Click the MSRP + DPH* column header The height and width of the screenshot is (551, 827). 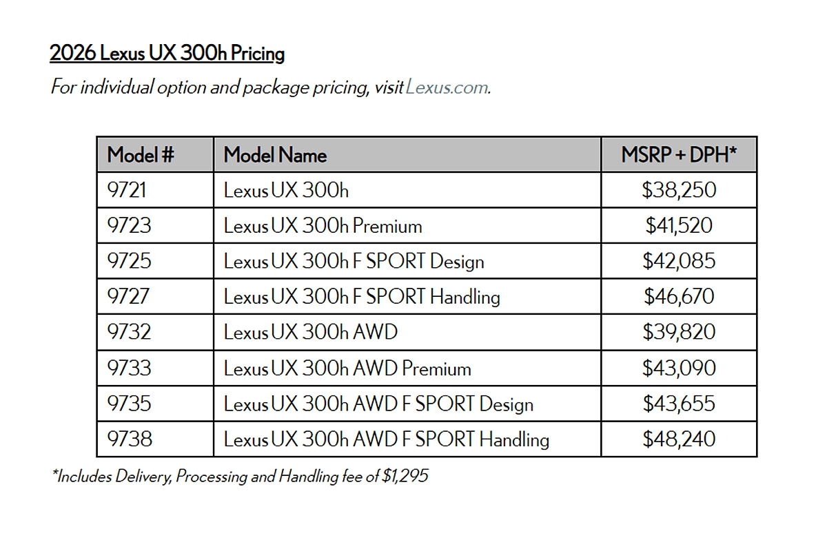pyautogui.click(x=678, y=155)
